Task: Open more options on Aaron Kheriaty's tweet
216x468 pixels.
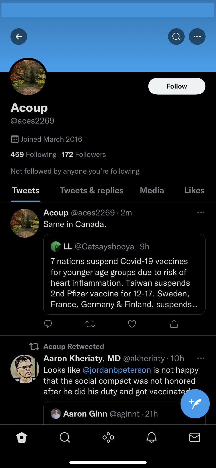Action: [201, 358]
